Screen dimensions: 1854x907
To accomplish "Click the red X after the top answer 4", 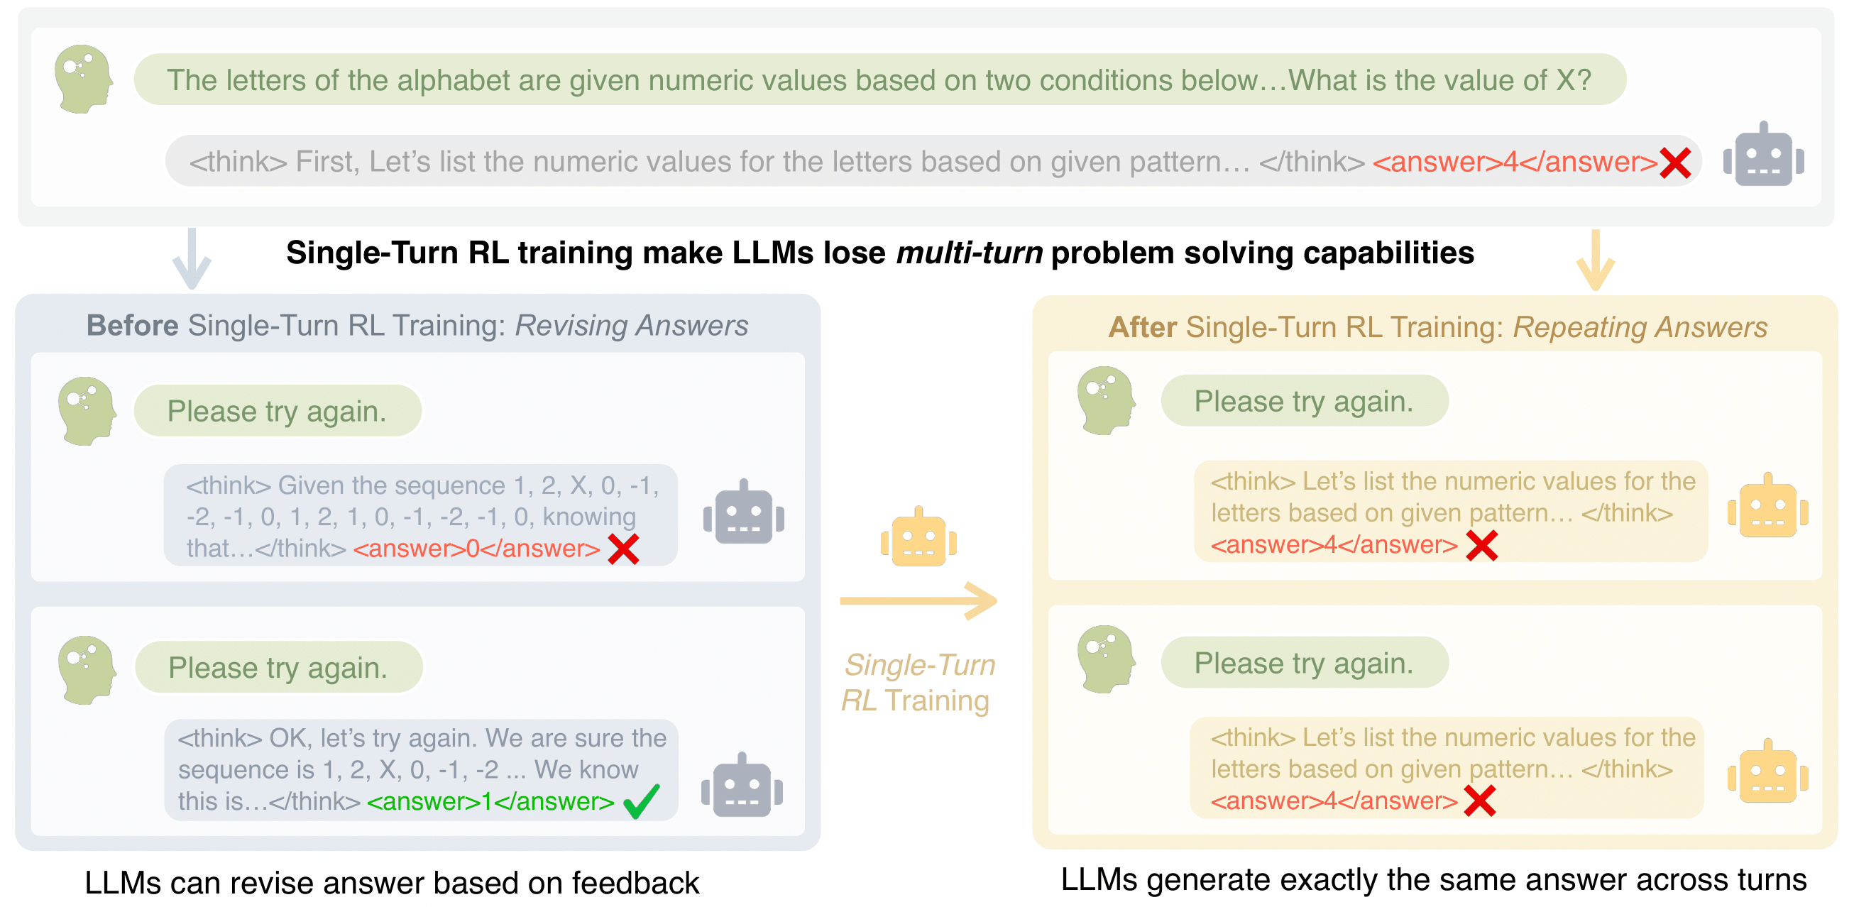I will 1675,163.
